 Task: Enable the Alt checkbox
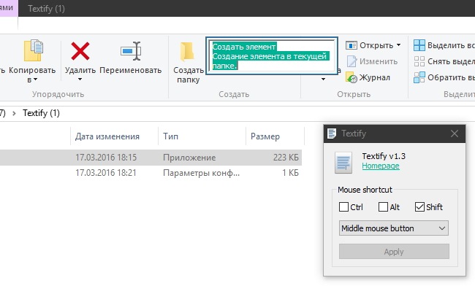tap(383, 207)
